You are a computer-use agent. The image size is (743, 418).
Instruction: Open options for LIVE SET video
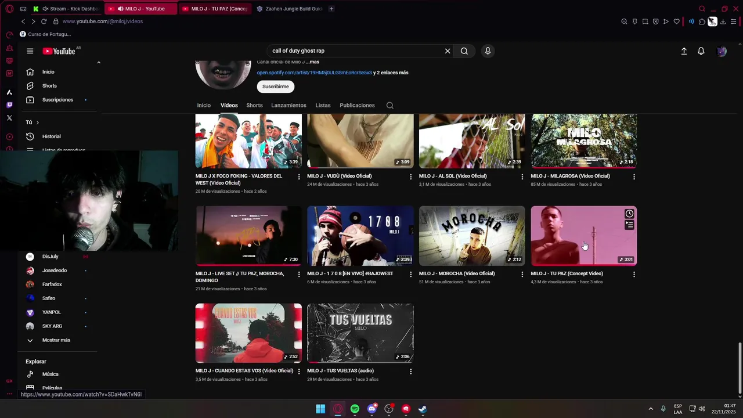pos(299,274)
